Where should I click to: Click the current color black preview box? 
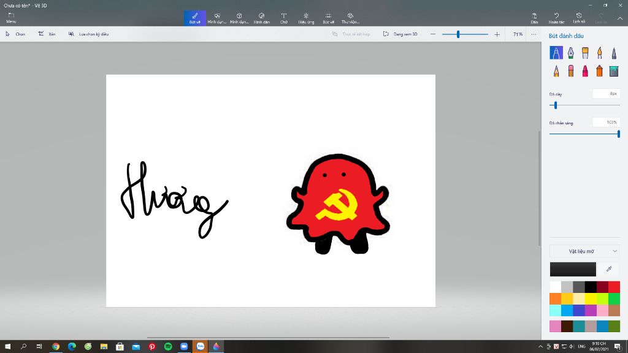[573, 269]
